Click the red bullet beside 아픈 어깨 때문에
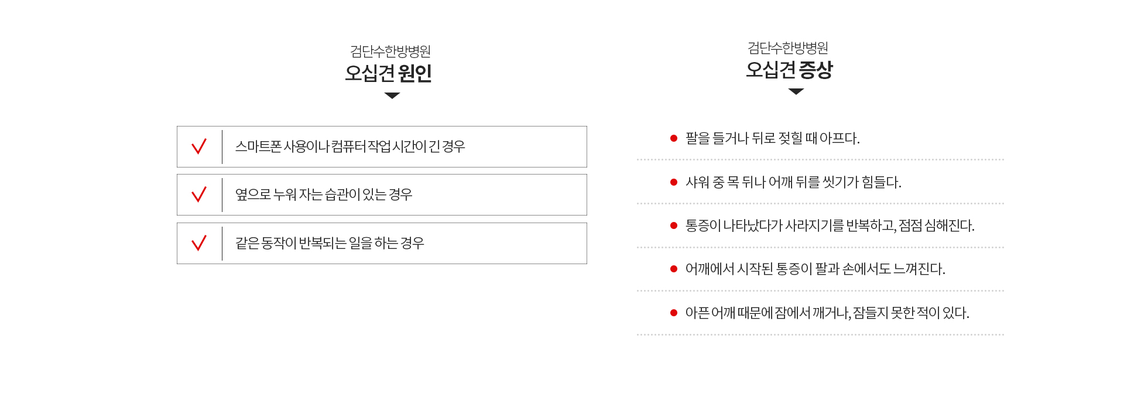The width and height of the screenshot is (1124, 417). pos(674,313)
